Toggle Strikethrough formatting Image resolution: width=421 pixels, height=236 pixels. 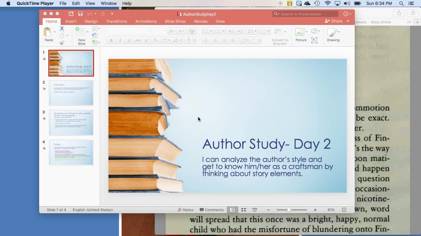(x=138, y=40)
